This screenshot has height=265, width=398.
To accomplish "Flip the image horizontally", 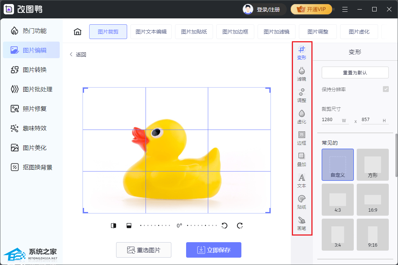I will [114, 226].
